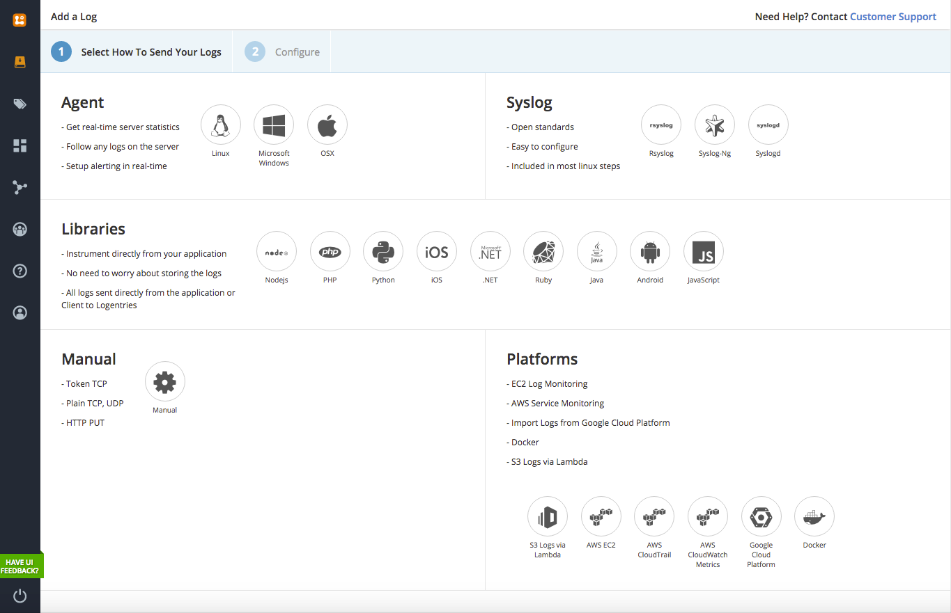Select the iOS library icon
951x613 pixels.
coord(437,252)
